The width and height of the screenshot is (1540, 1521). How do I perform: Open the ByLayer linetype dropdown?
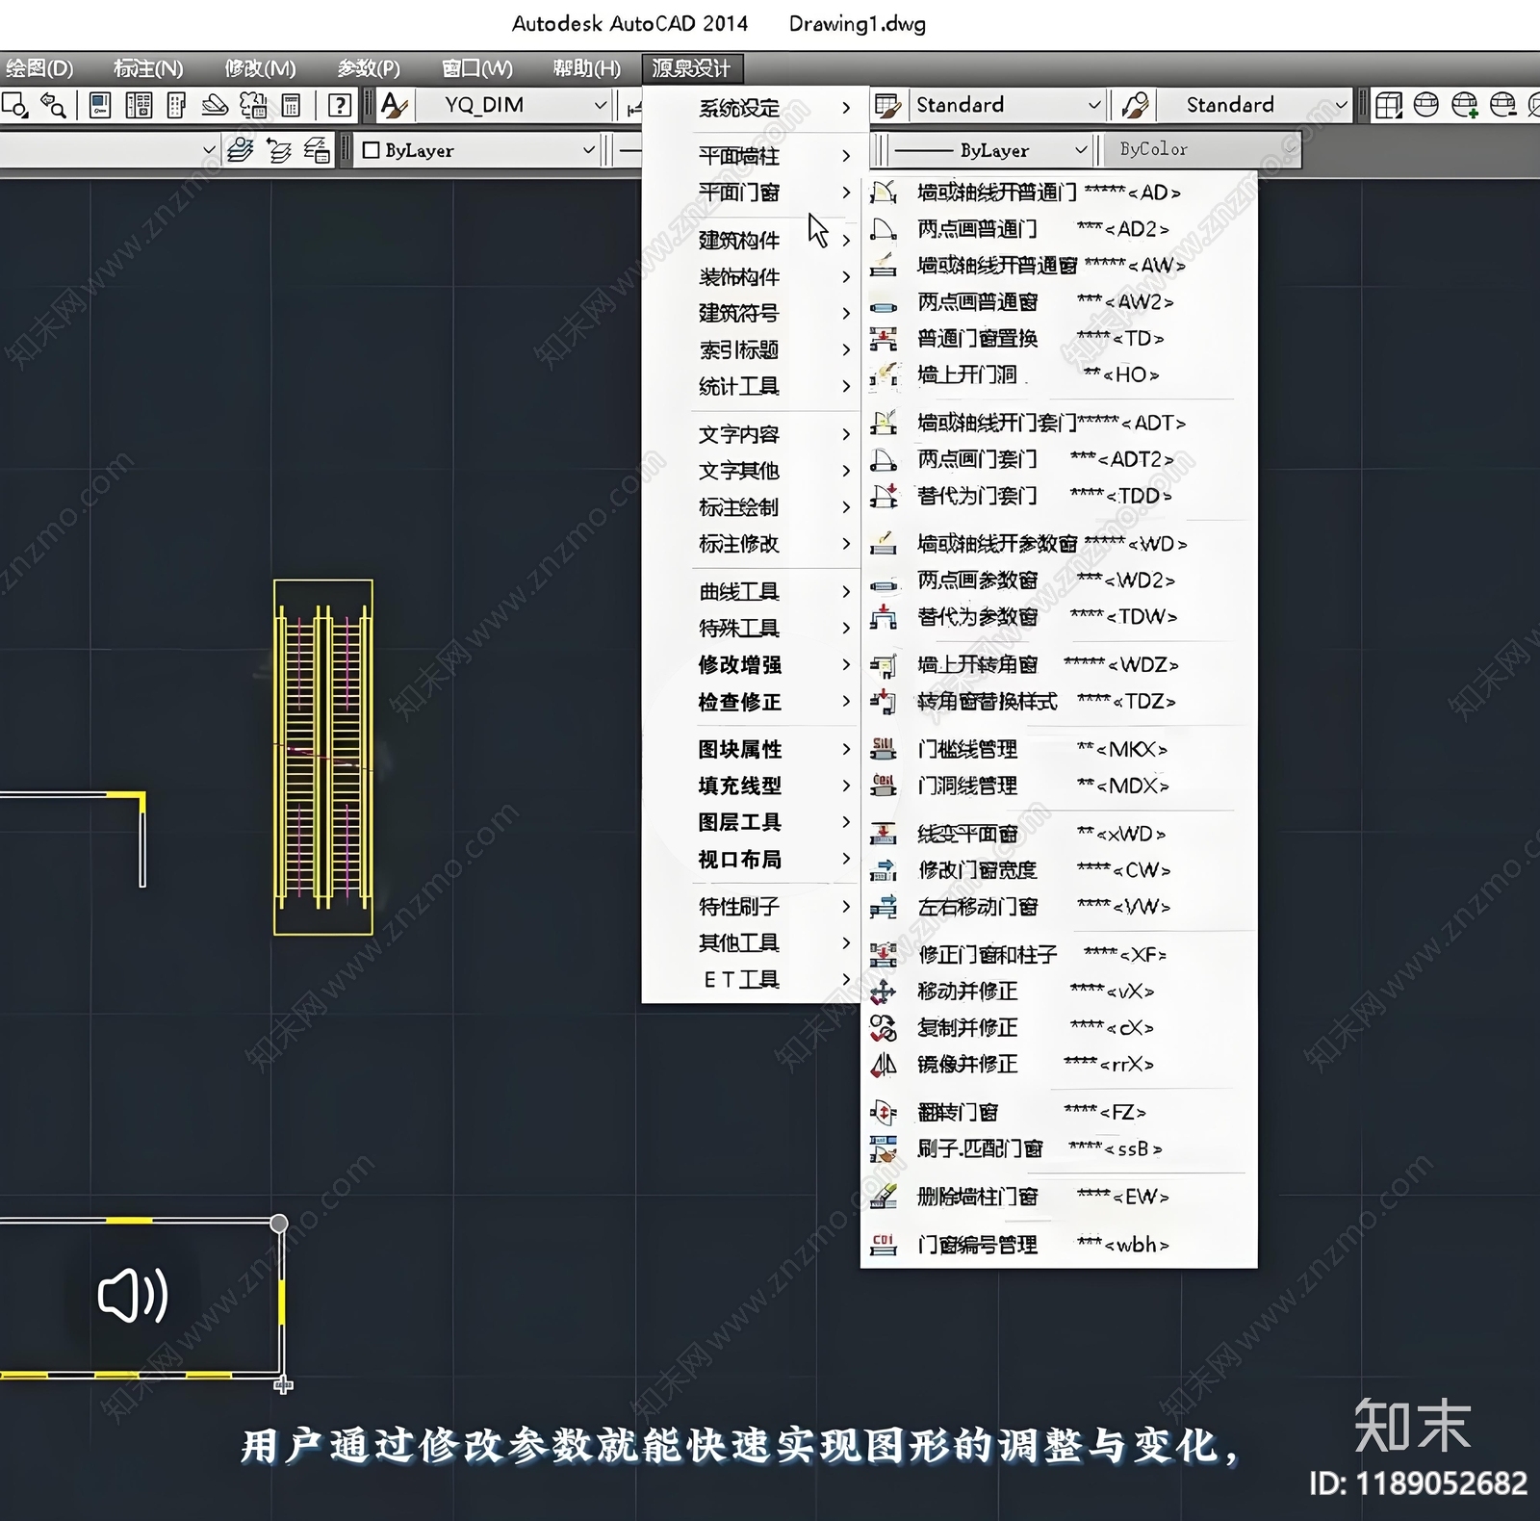tap(989, 150)
